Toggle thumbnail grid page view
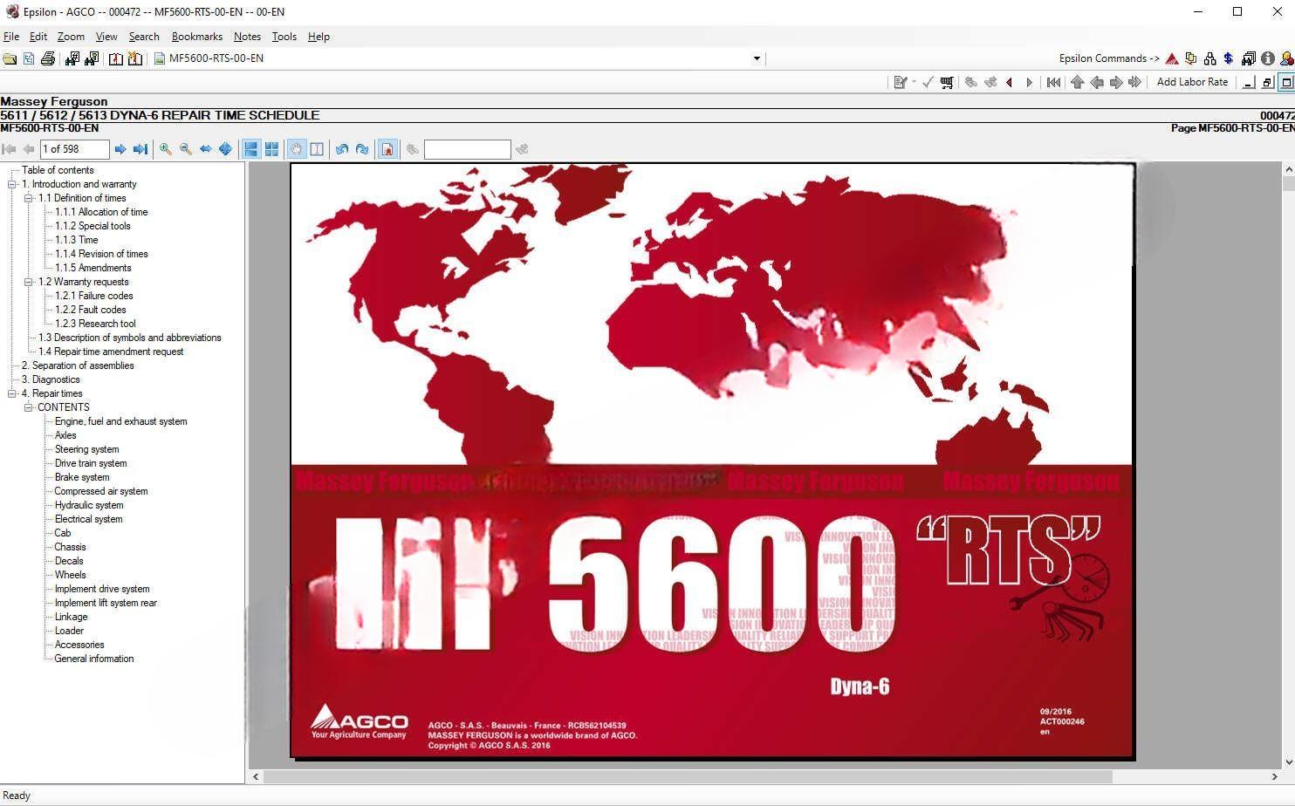Image resolution: width=1295 pixels, height=806 pixels. [271, 149]
